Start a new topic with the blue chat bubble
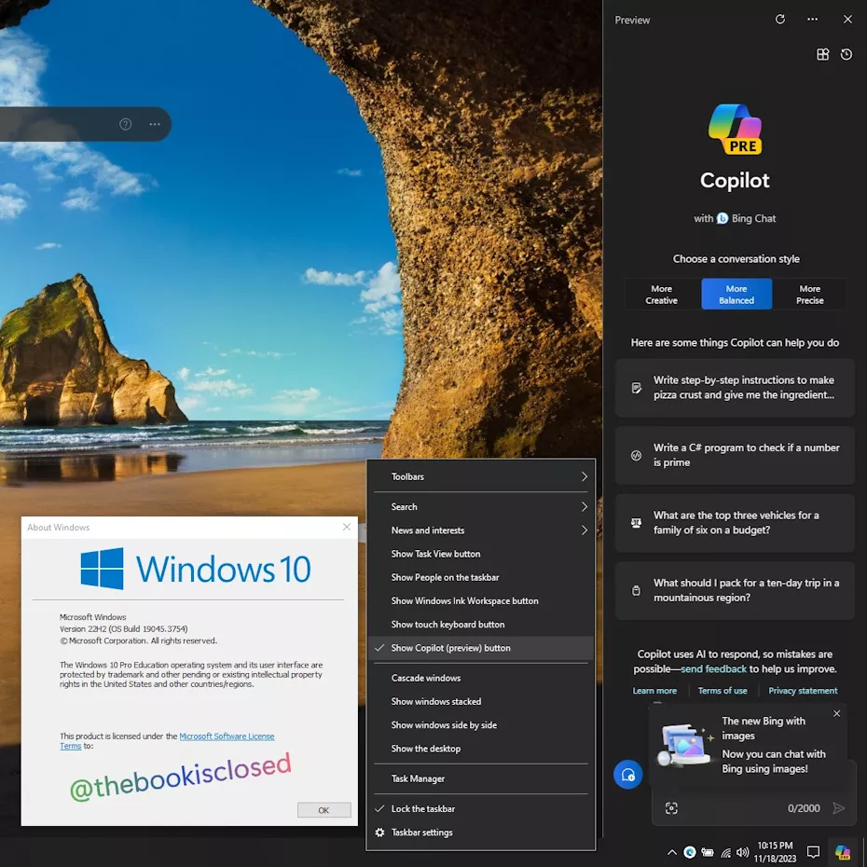This screenshot has height=867, width=867. click(x=627, y=775)
